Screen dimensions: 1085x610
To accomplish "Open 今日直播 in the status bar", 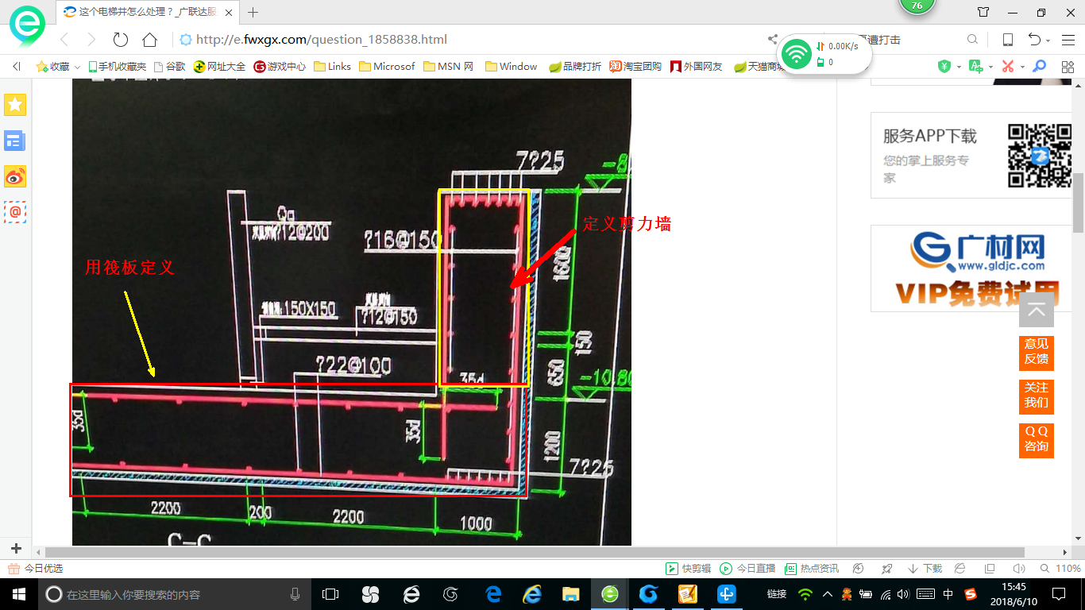I will point(747,569).
